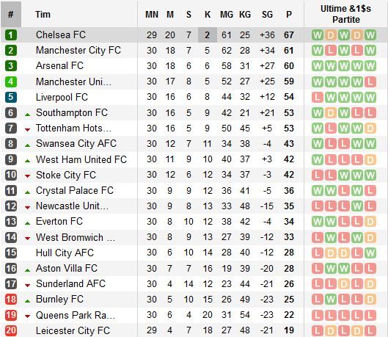
Task: Click Manchester United's last-match L result icon
Action: click(370, 81)
